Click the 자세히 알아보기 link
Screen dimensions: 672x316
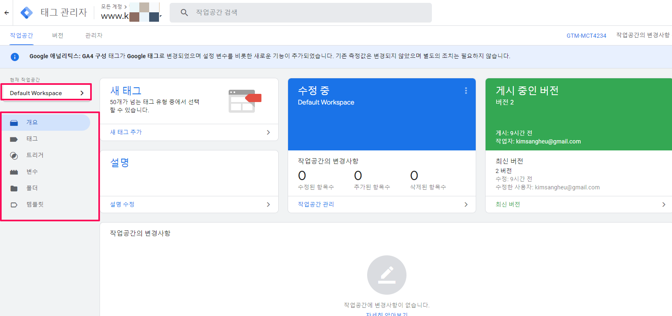(387, 314)
